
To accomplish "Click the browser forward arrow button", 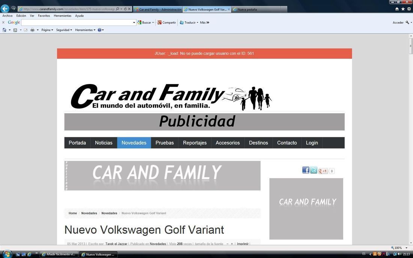I will [14, 9].
